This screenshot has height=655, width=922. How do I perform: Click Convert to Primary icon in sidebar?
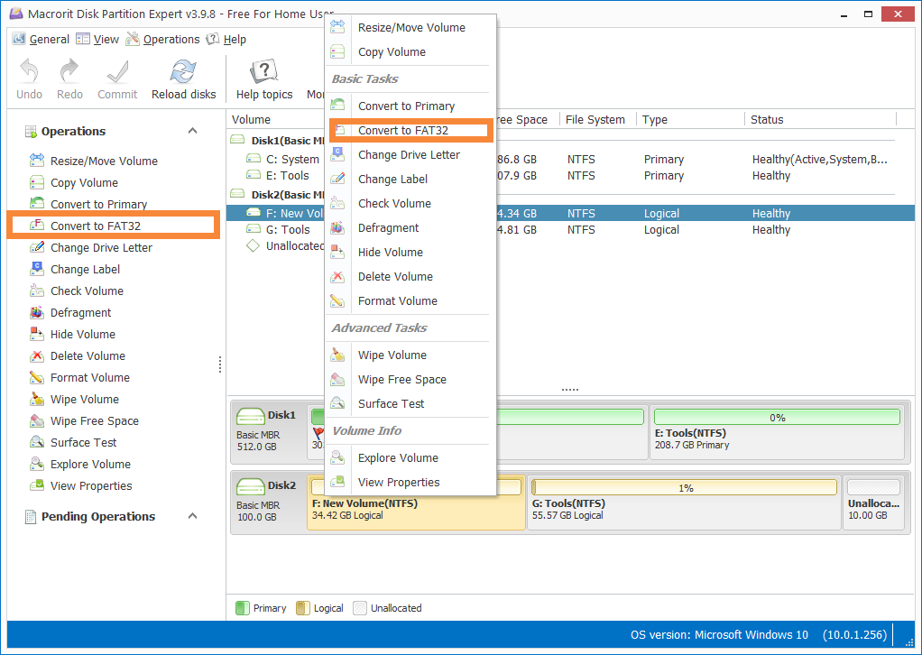[36, 203]
